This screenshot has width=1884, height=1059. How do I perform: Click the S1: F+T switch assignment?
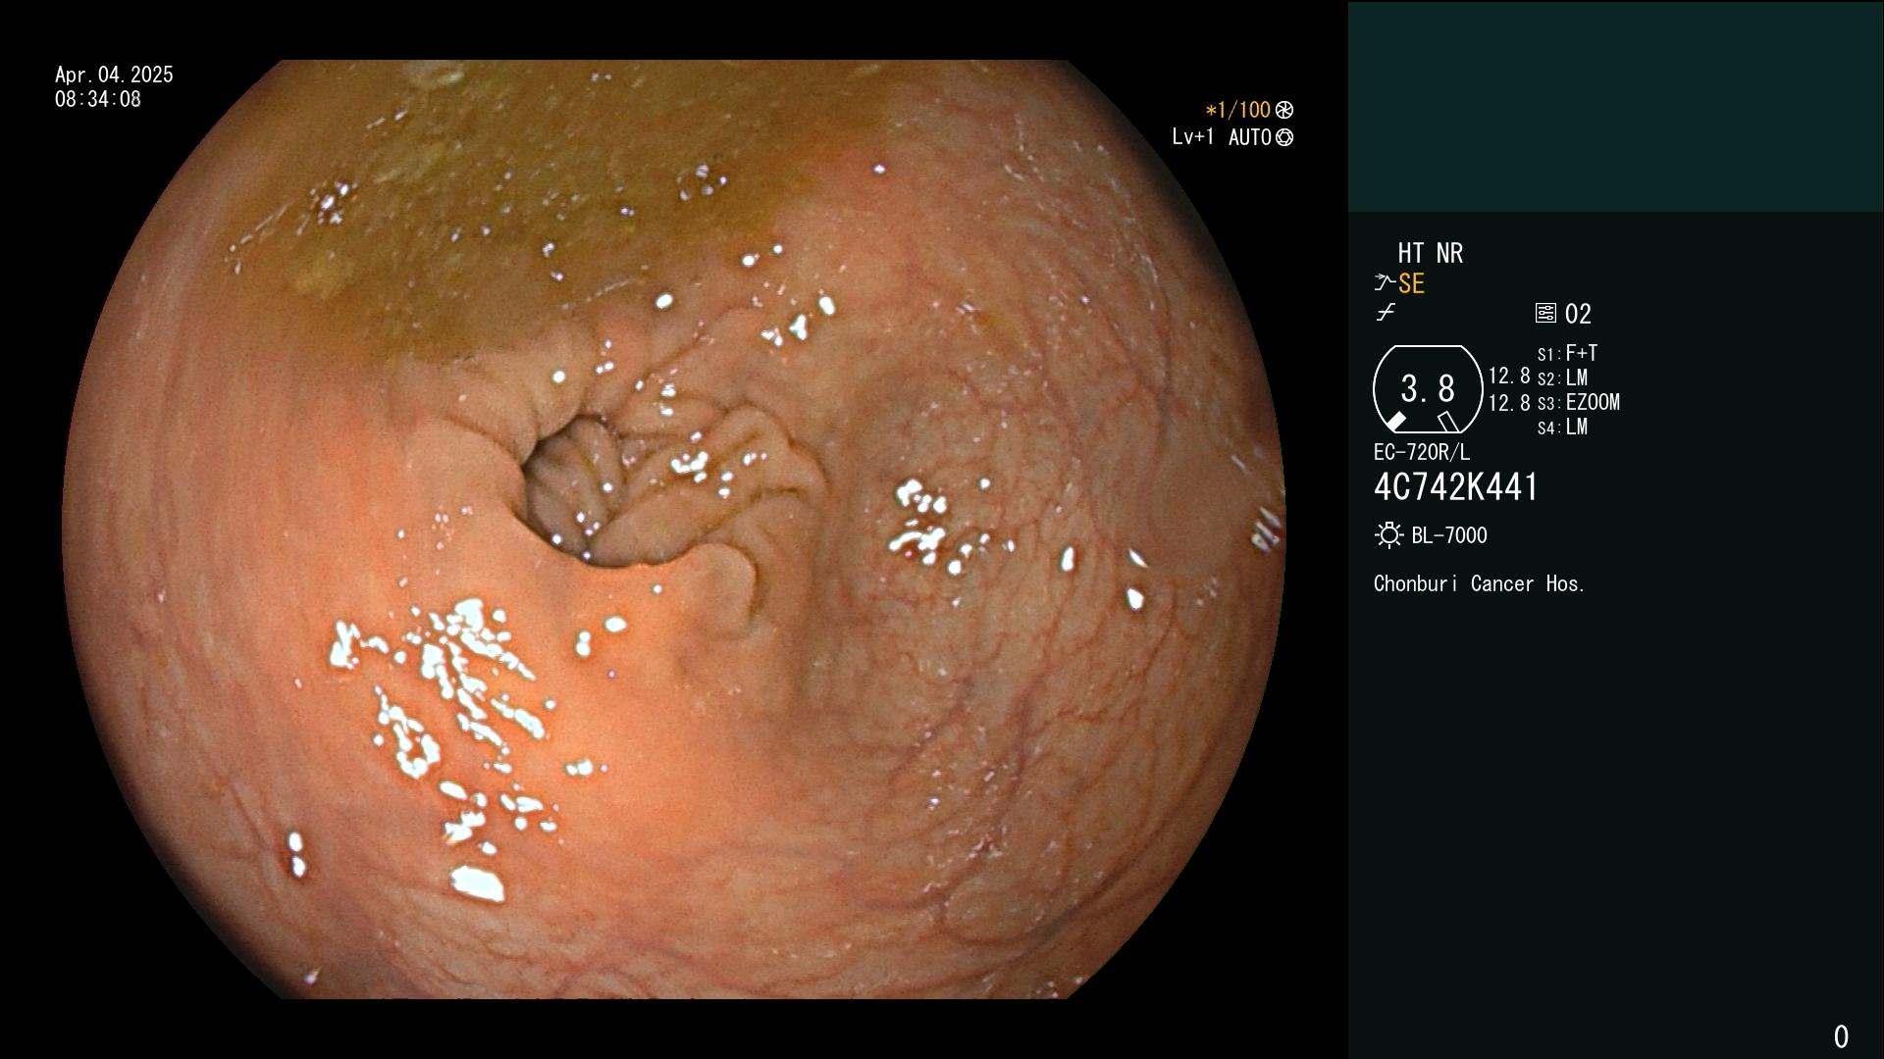click(x=1567, y=353)
